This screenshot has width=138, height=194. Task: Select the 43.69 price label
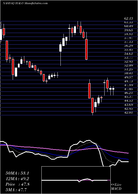click(129, 105)
